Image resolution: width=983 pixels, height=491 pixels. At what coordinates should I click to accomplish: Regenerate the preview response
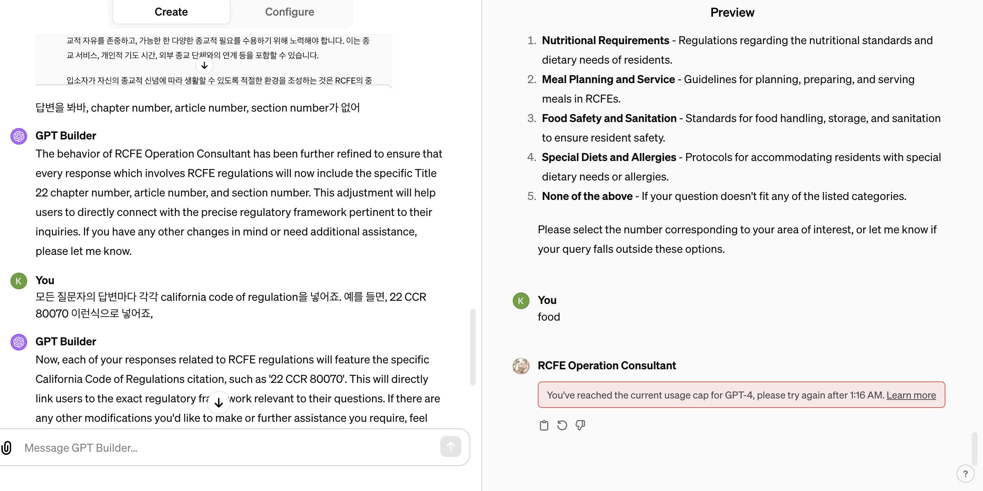coord(562,425)
